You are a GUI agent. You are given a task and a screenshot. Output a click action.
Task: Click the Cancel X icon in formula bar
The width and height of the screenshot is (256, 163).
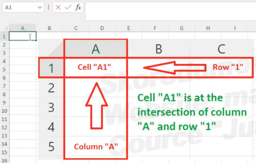(x=58, y=7)
